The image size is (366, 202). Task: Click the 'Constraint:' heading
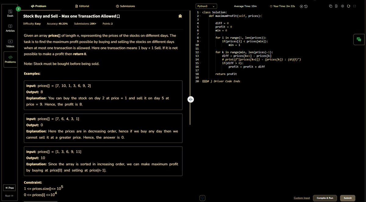33,183
